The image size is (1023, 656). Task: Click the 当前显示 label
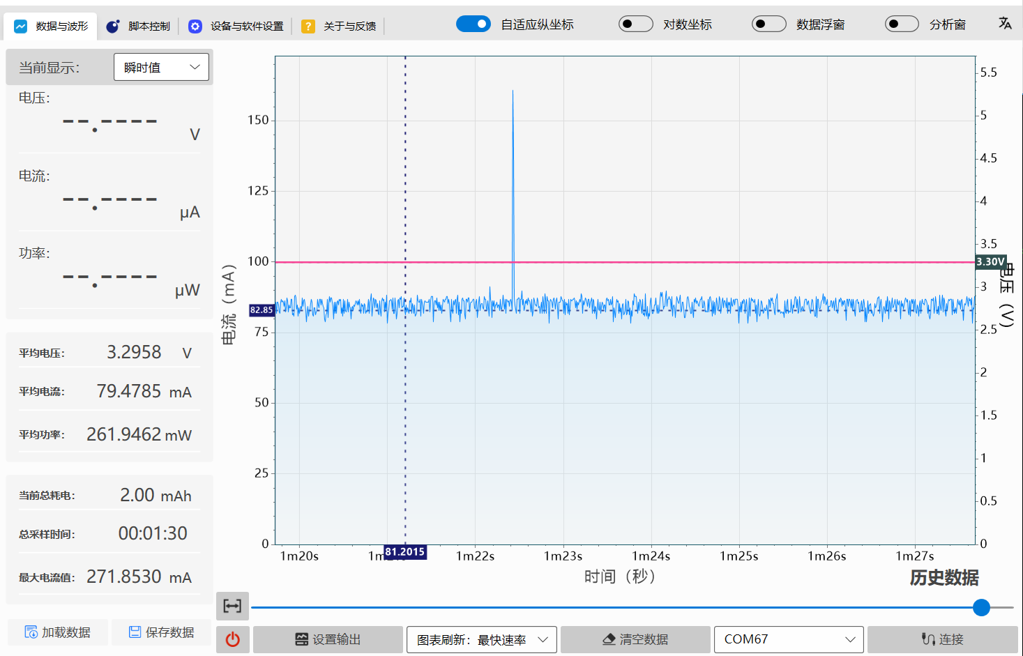pyautogui.click(x=49, y=68)
